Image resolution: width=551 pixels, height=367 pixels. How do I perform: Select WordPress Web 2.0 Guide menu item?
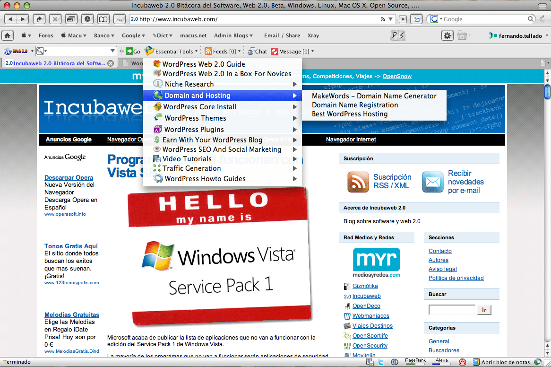(223, 64)
